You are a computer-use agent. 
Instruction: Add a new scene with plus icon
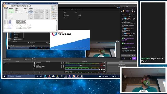[4, 72]
